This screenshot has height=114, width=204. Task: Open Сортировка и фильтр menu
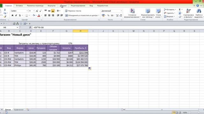(188, 13)
